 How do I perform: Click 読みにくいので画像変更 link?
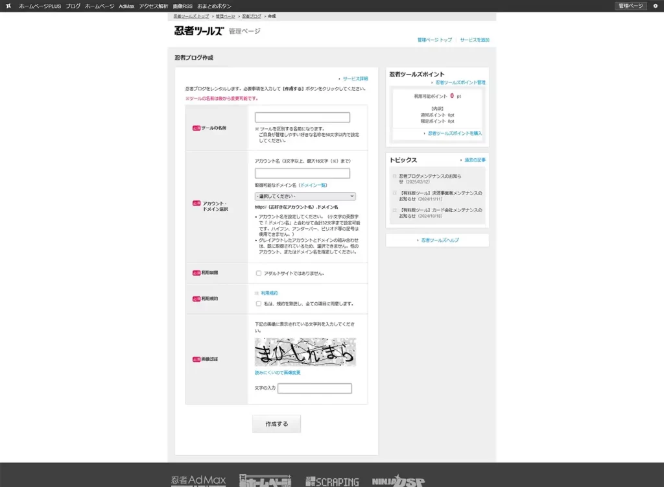(278, 373)
